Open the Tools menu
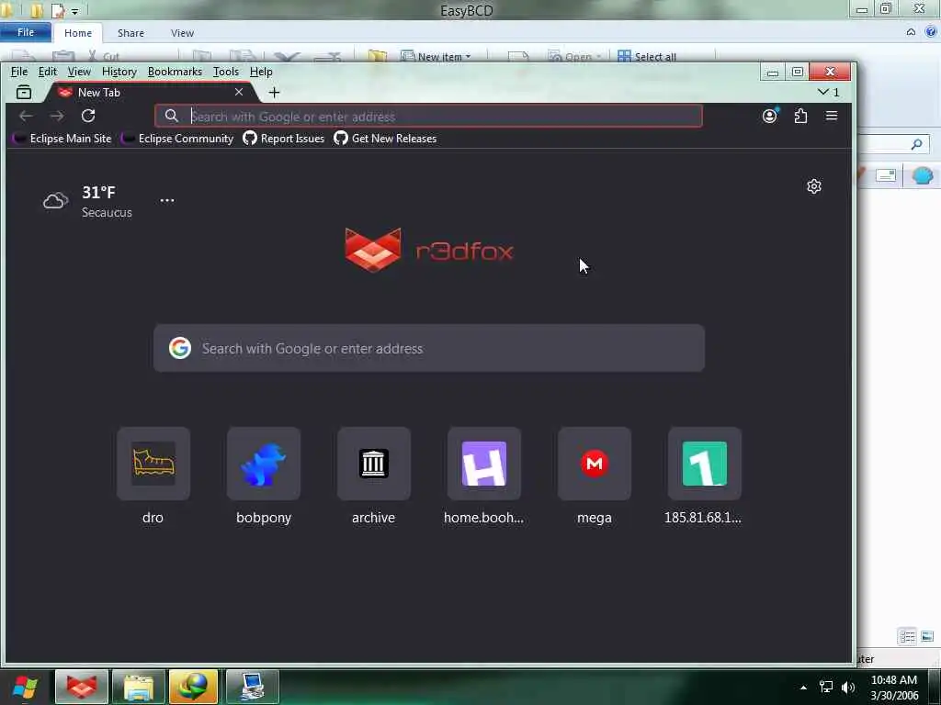Screen dimensions: 941x705 [226, 72]
